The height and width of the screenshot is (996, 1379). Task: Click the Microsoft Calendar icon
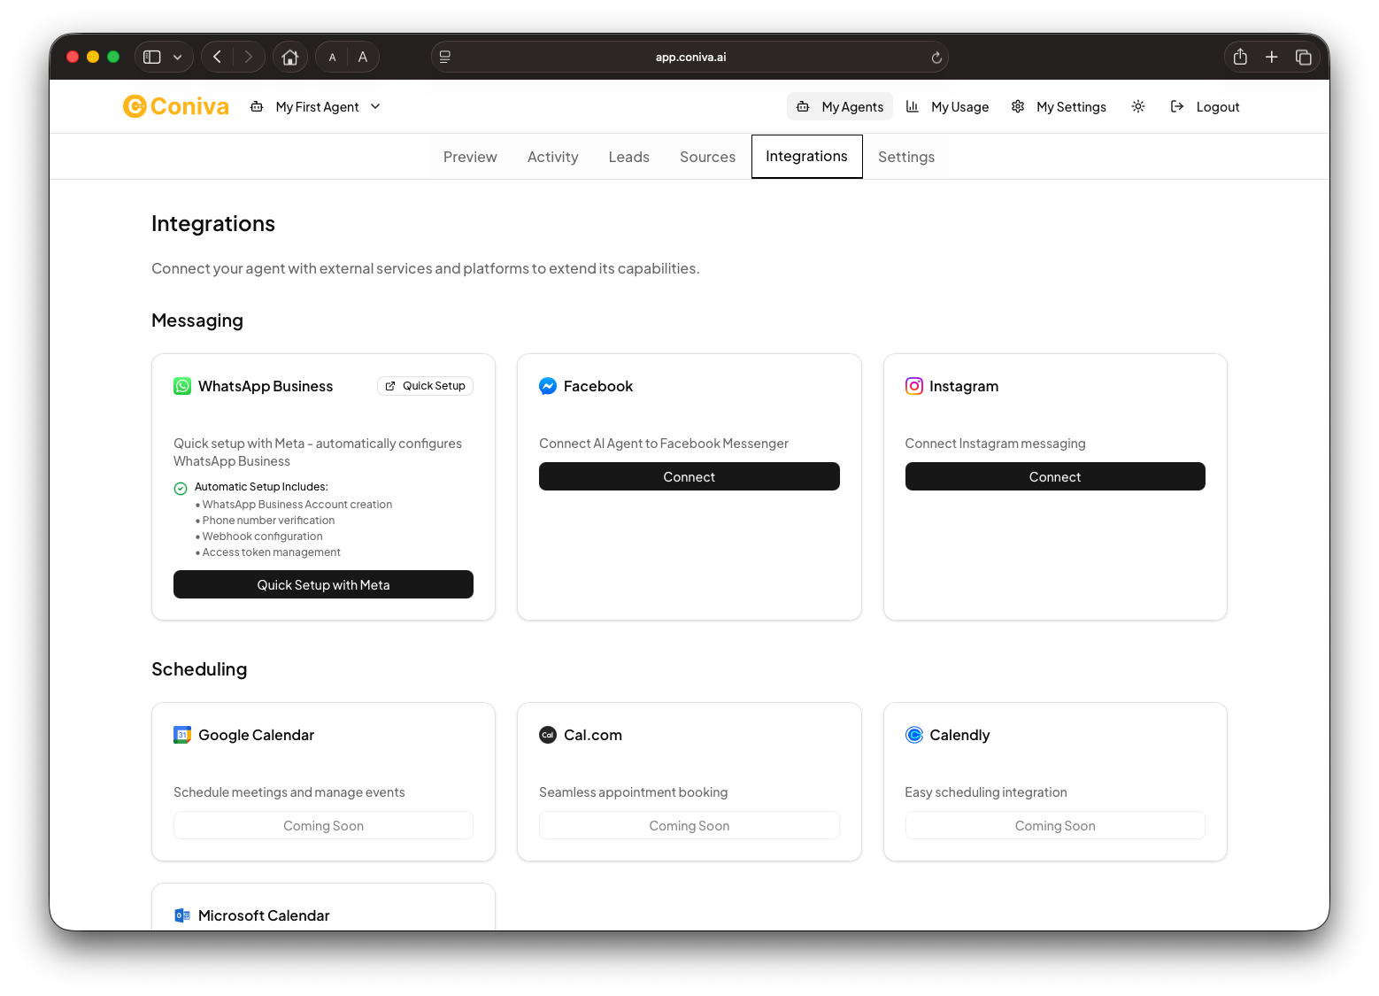tap(181, 915)
